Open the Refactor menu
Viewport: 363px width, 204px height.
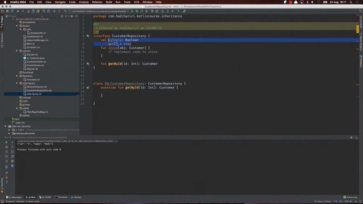[x=97, y=2]
